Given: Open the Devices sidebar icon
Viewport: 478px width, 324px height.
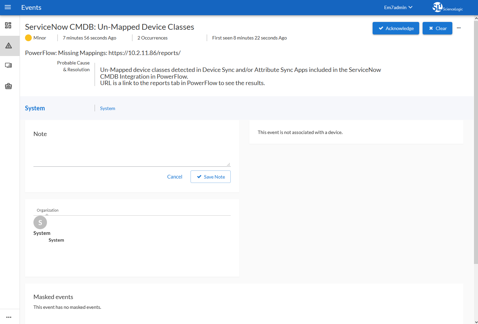Looking at the screenshot, I should click(8, 65).
